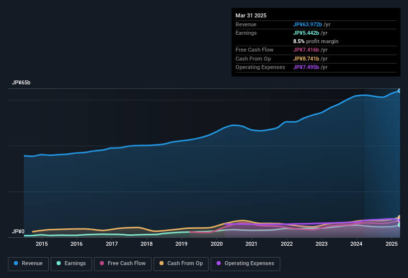Click the 8.5% profit margin text
The image size is (408, 278).
click(x=316, y=41)
